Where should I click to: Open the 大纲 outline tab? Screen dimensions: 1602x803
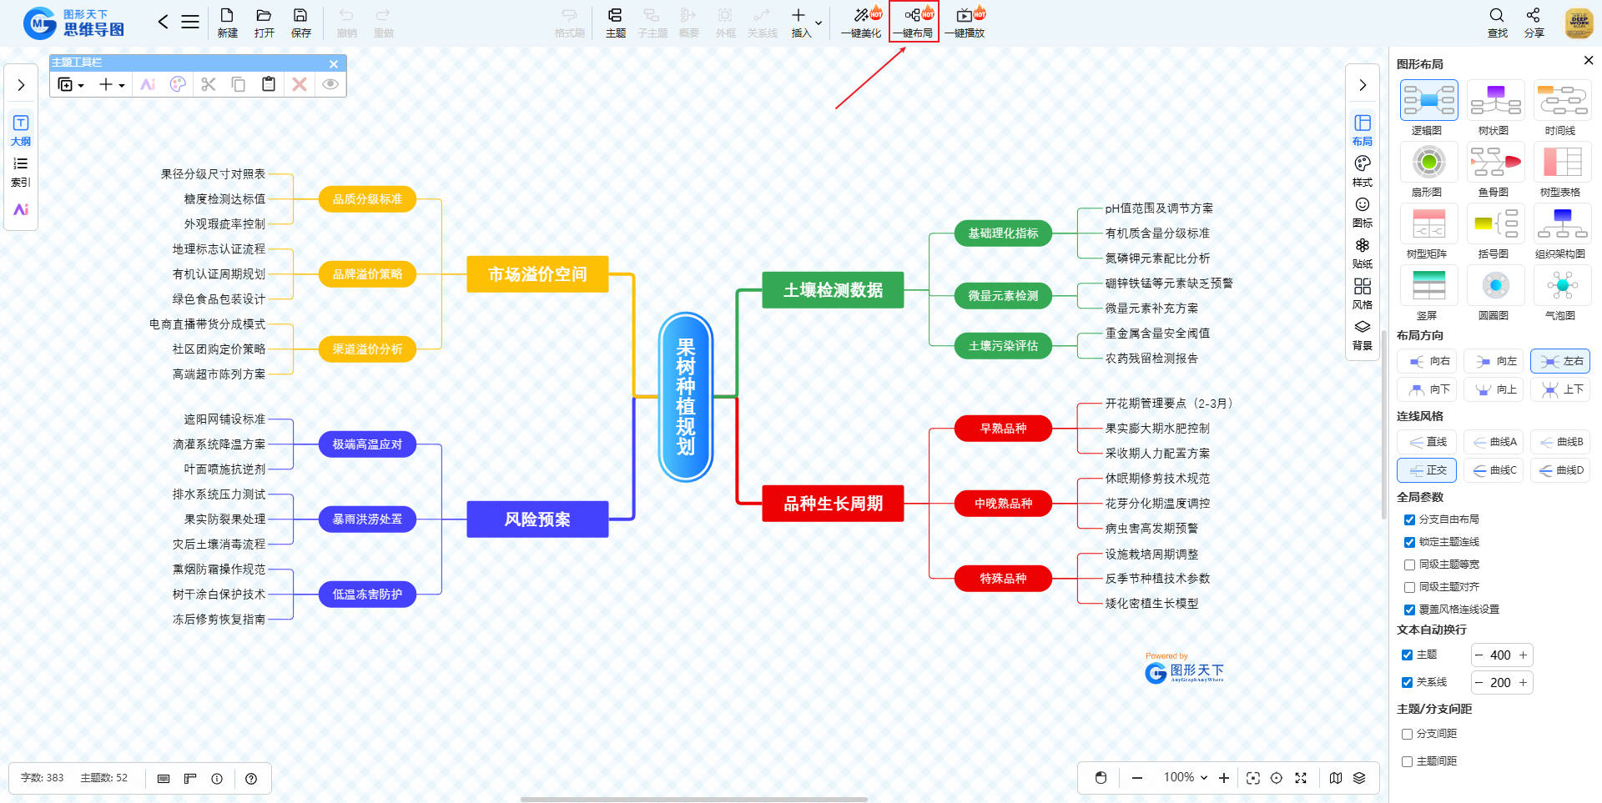coord(21,130)
